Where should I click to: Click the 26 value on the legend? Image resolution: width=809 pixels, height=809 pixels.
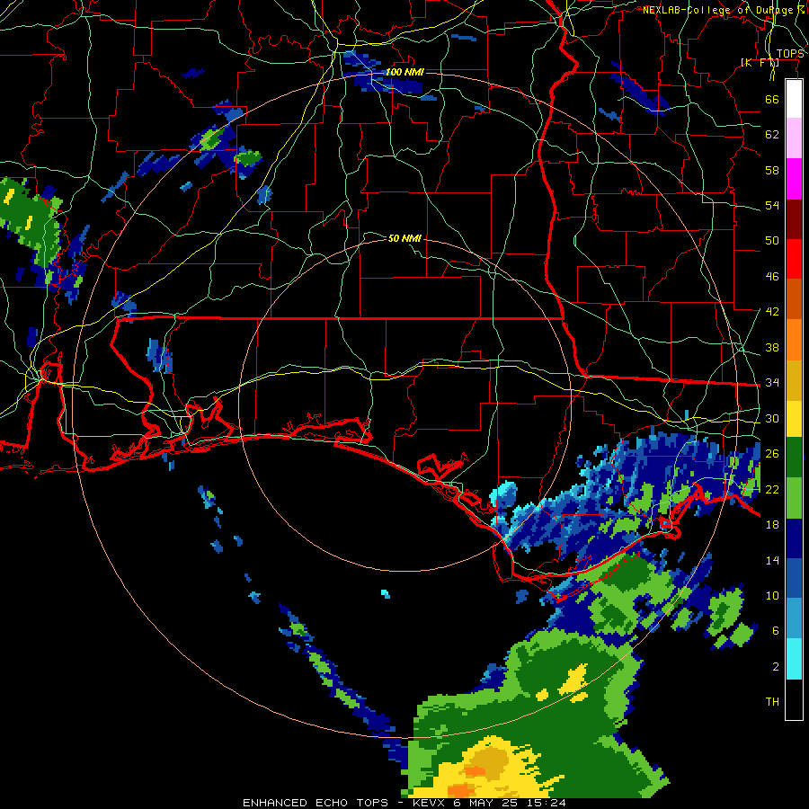click(x=772, y=454)
